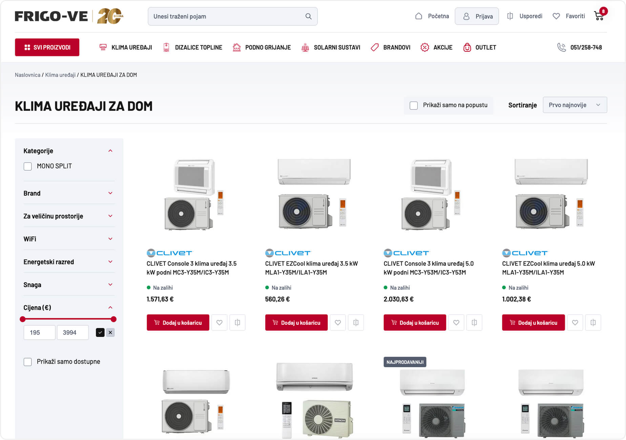Click the 051/258-748 phone number
Screen dimensions: 626x440
coord(586,47)
